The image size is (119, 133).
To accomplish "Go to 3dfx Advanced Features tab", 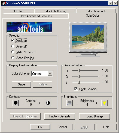I will click(36, 16).
